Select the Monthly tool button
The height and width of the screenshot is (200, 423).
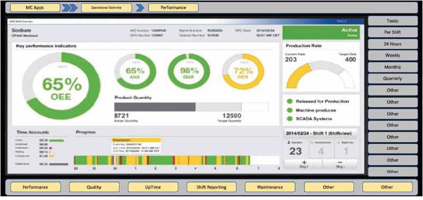pos(392,67)
